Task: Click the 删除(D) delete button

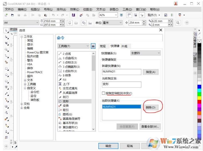Action: [150, 108]
